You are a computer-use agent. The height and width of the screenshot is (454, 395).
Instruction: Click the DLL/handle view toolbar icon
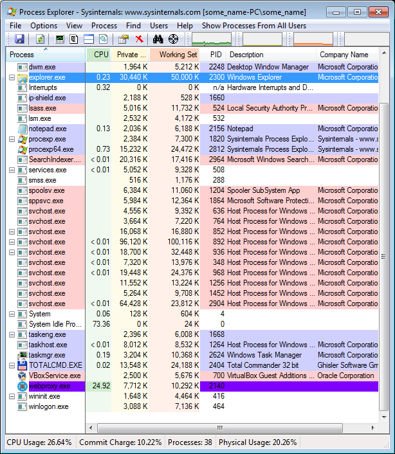click(x=103, y=39)
